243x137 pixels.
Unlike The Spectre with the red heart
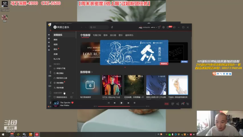72,103
